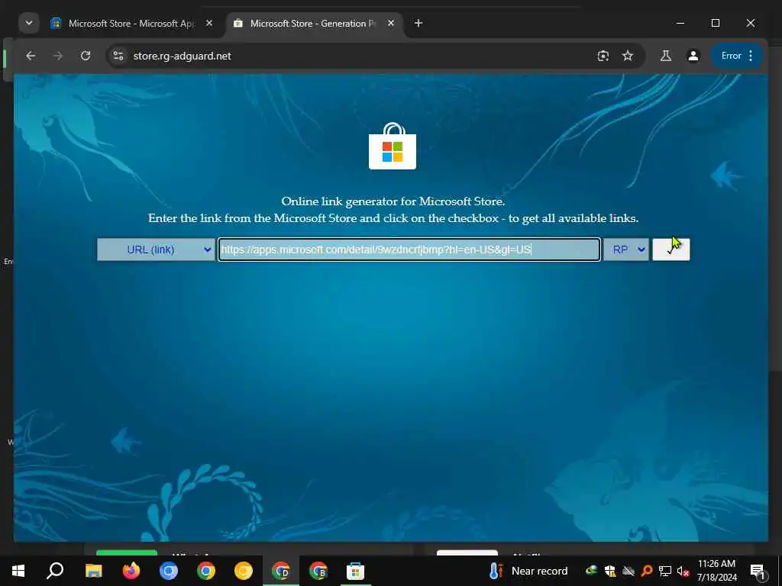Click the muted volume tray icon
Screen dimensions: 782x586
(x=683, y=571)
